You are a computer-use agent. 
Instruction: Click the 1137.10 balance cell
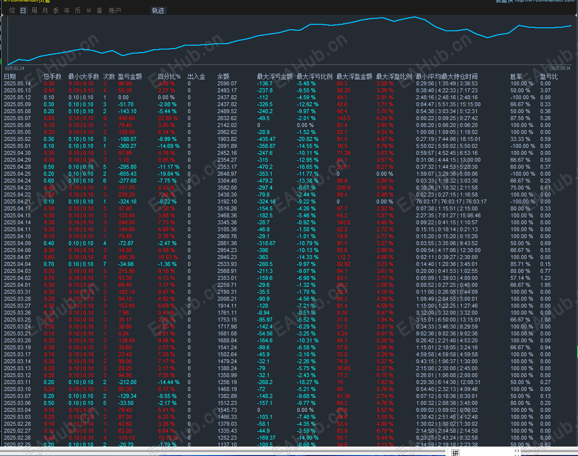click(x=227, y=445)
